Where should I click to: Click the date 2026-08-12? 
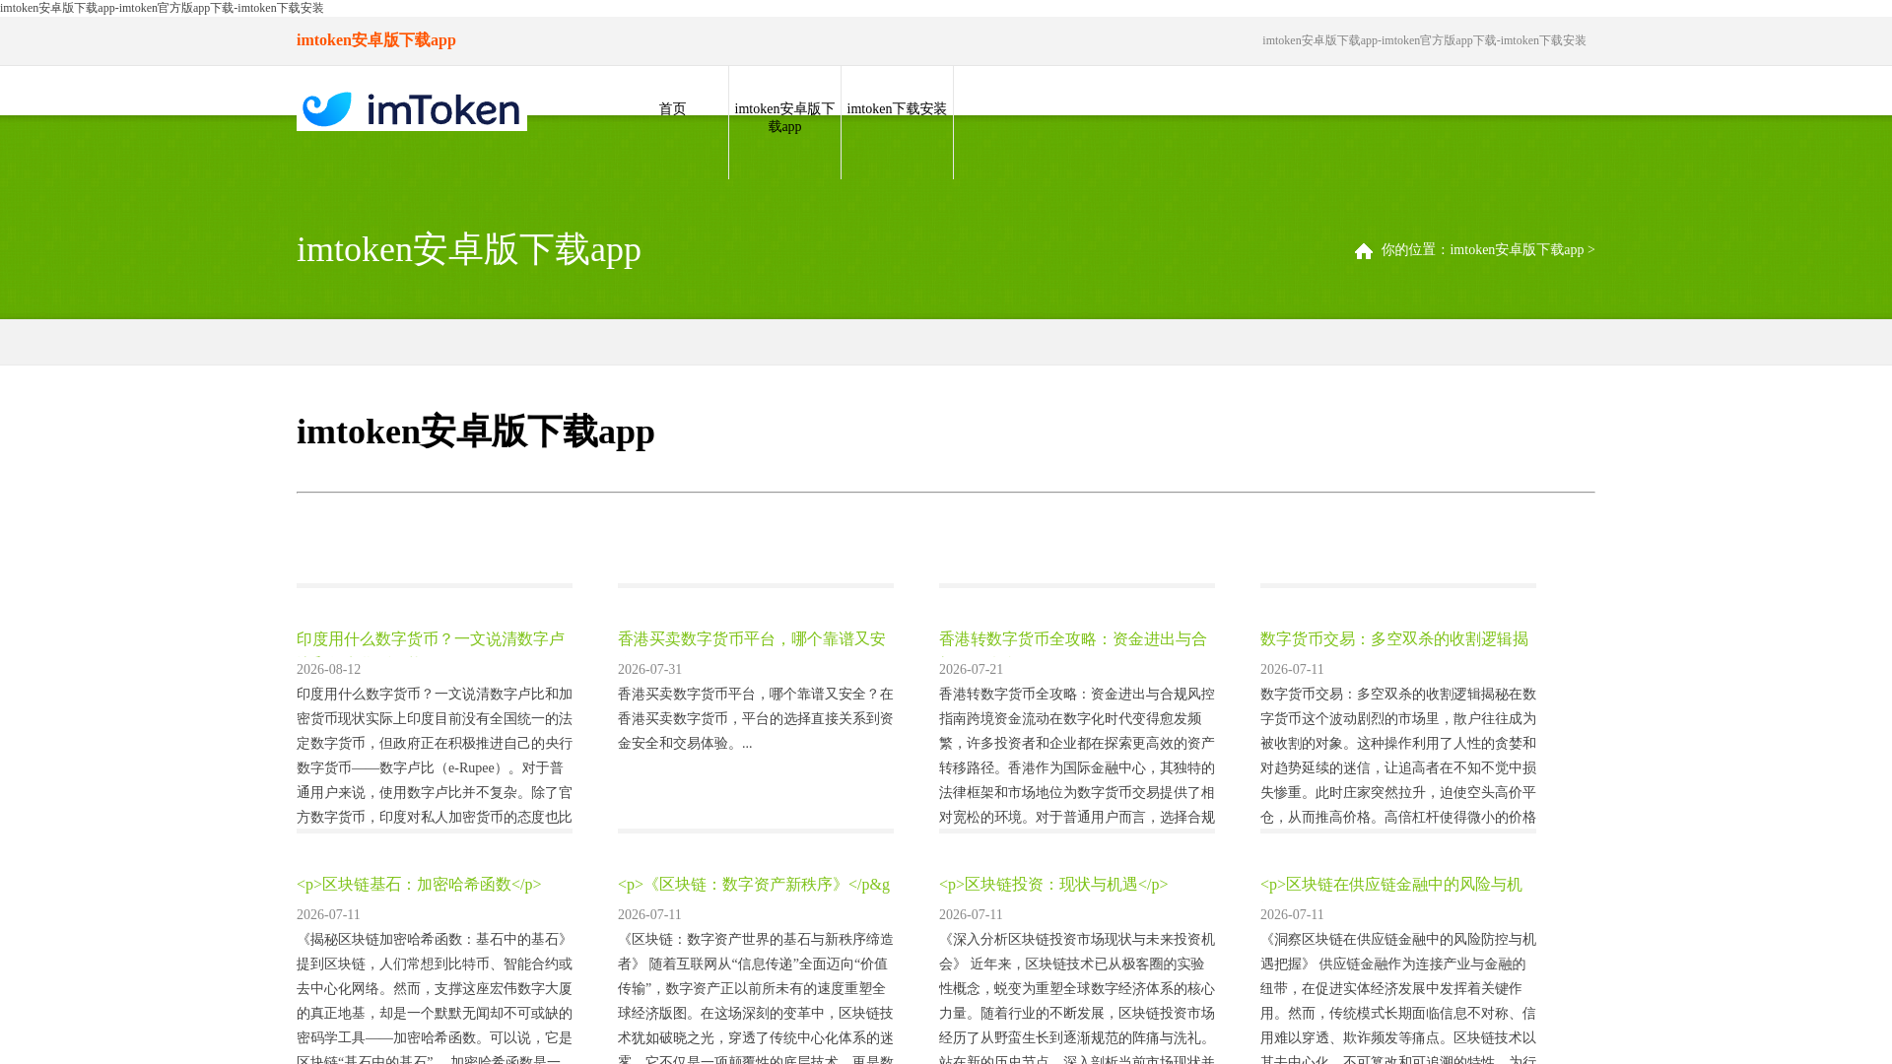point(329,670)
